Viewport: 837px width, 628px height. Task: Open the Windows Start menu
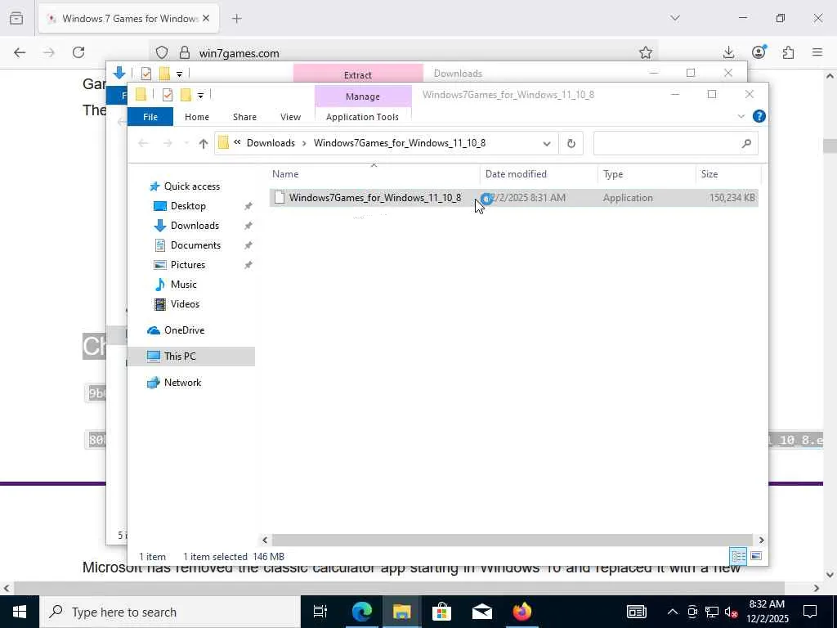coord(20,612)
